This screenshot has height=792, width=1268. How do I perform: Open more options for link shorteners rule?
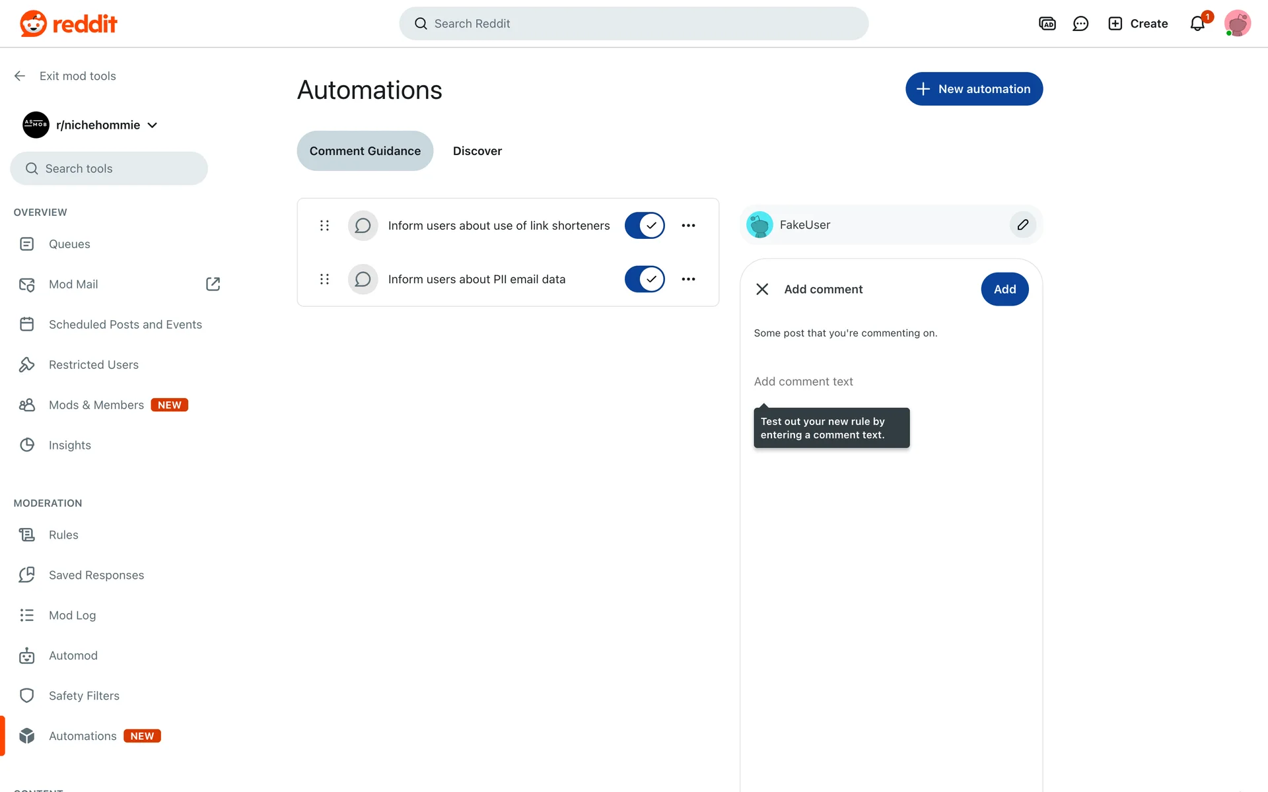point(688,226)
